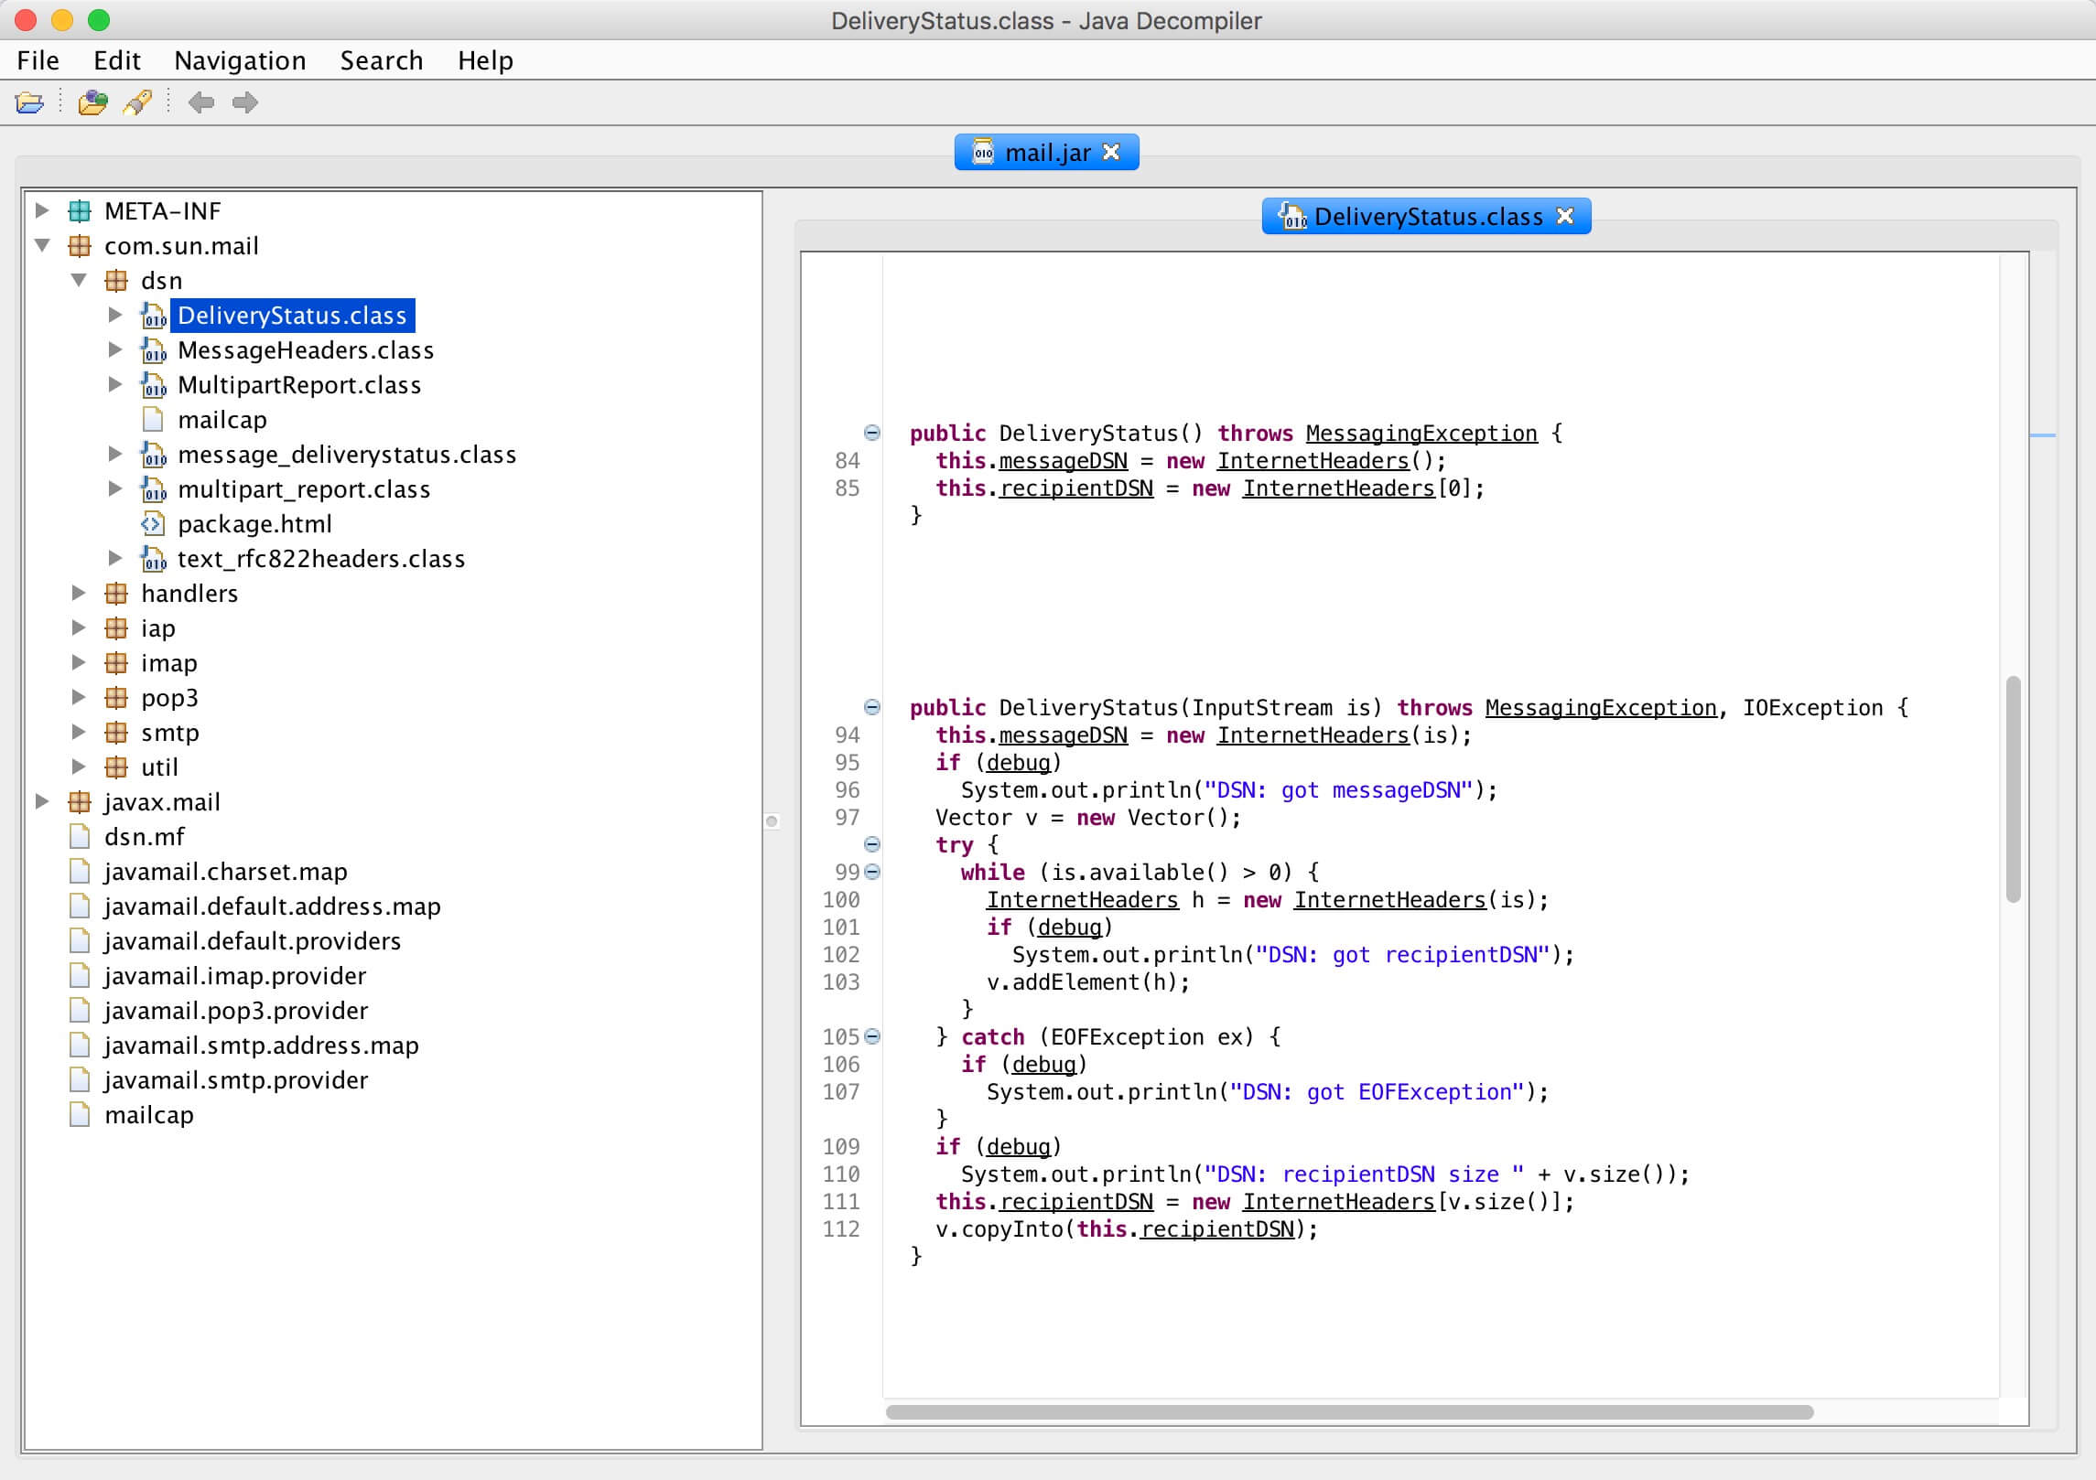
Task: Click the message_deliverystatus.class file icon
Action: pyautogui.click(x=153, y=455)
